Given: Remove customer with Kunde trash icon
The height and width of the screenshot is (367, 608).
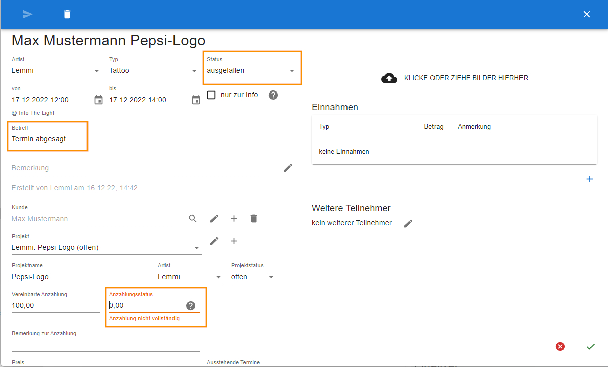Looking at the screenshot, I should click(x=254, y=218).
